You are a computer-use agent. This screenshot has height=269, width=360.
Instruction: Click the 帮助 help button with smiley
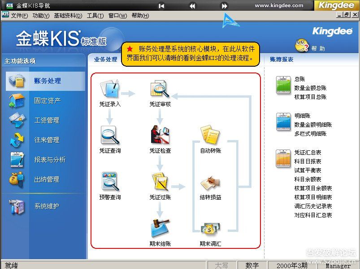pos(310,46)
